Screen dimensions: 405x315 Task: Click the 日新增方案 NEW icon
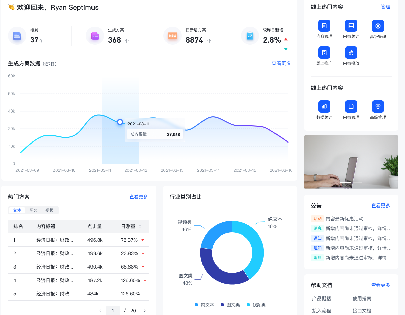click(173, 36)
